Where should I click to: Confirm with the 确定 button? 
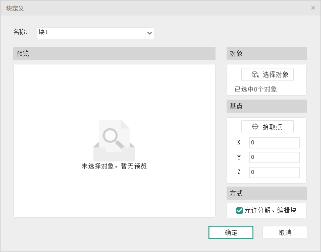[x=231, y=232]
